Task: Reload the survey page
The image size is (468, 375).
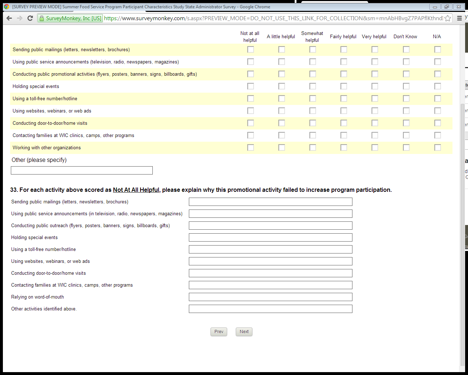Action: click(x=30, y=18)
